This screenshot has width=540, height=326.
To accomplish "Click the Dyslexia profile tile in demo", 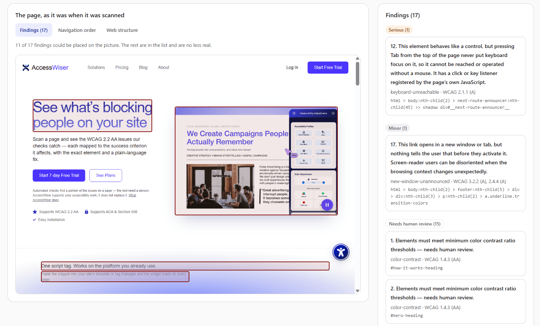I will pos(323,143).
